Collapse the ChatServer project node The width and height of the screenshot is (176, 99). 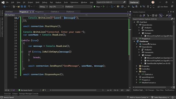(134, 42)
